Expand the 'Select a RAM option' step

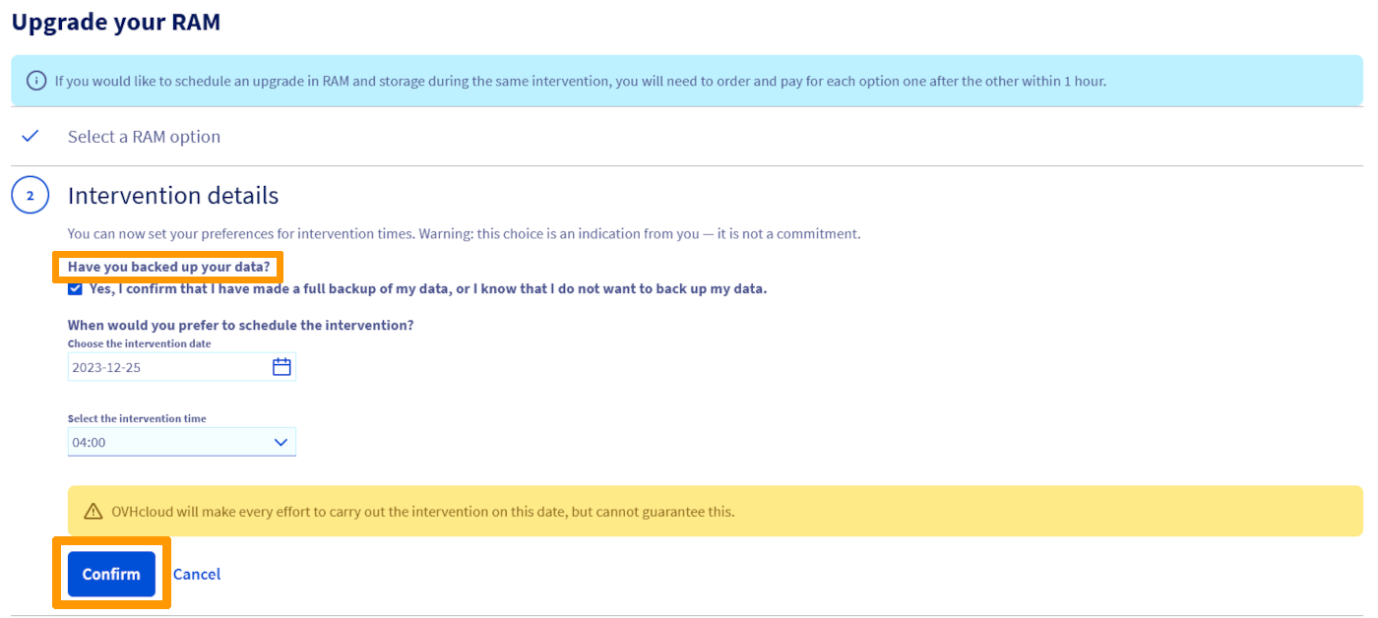coord(144,137)
